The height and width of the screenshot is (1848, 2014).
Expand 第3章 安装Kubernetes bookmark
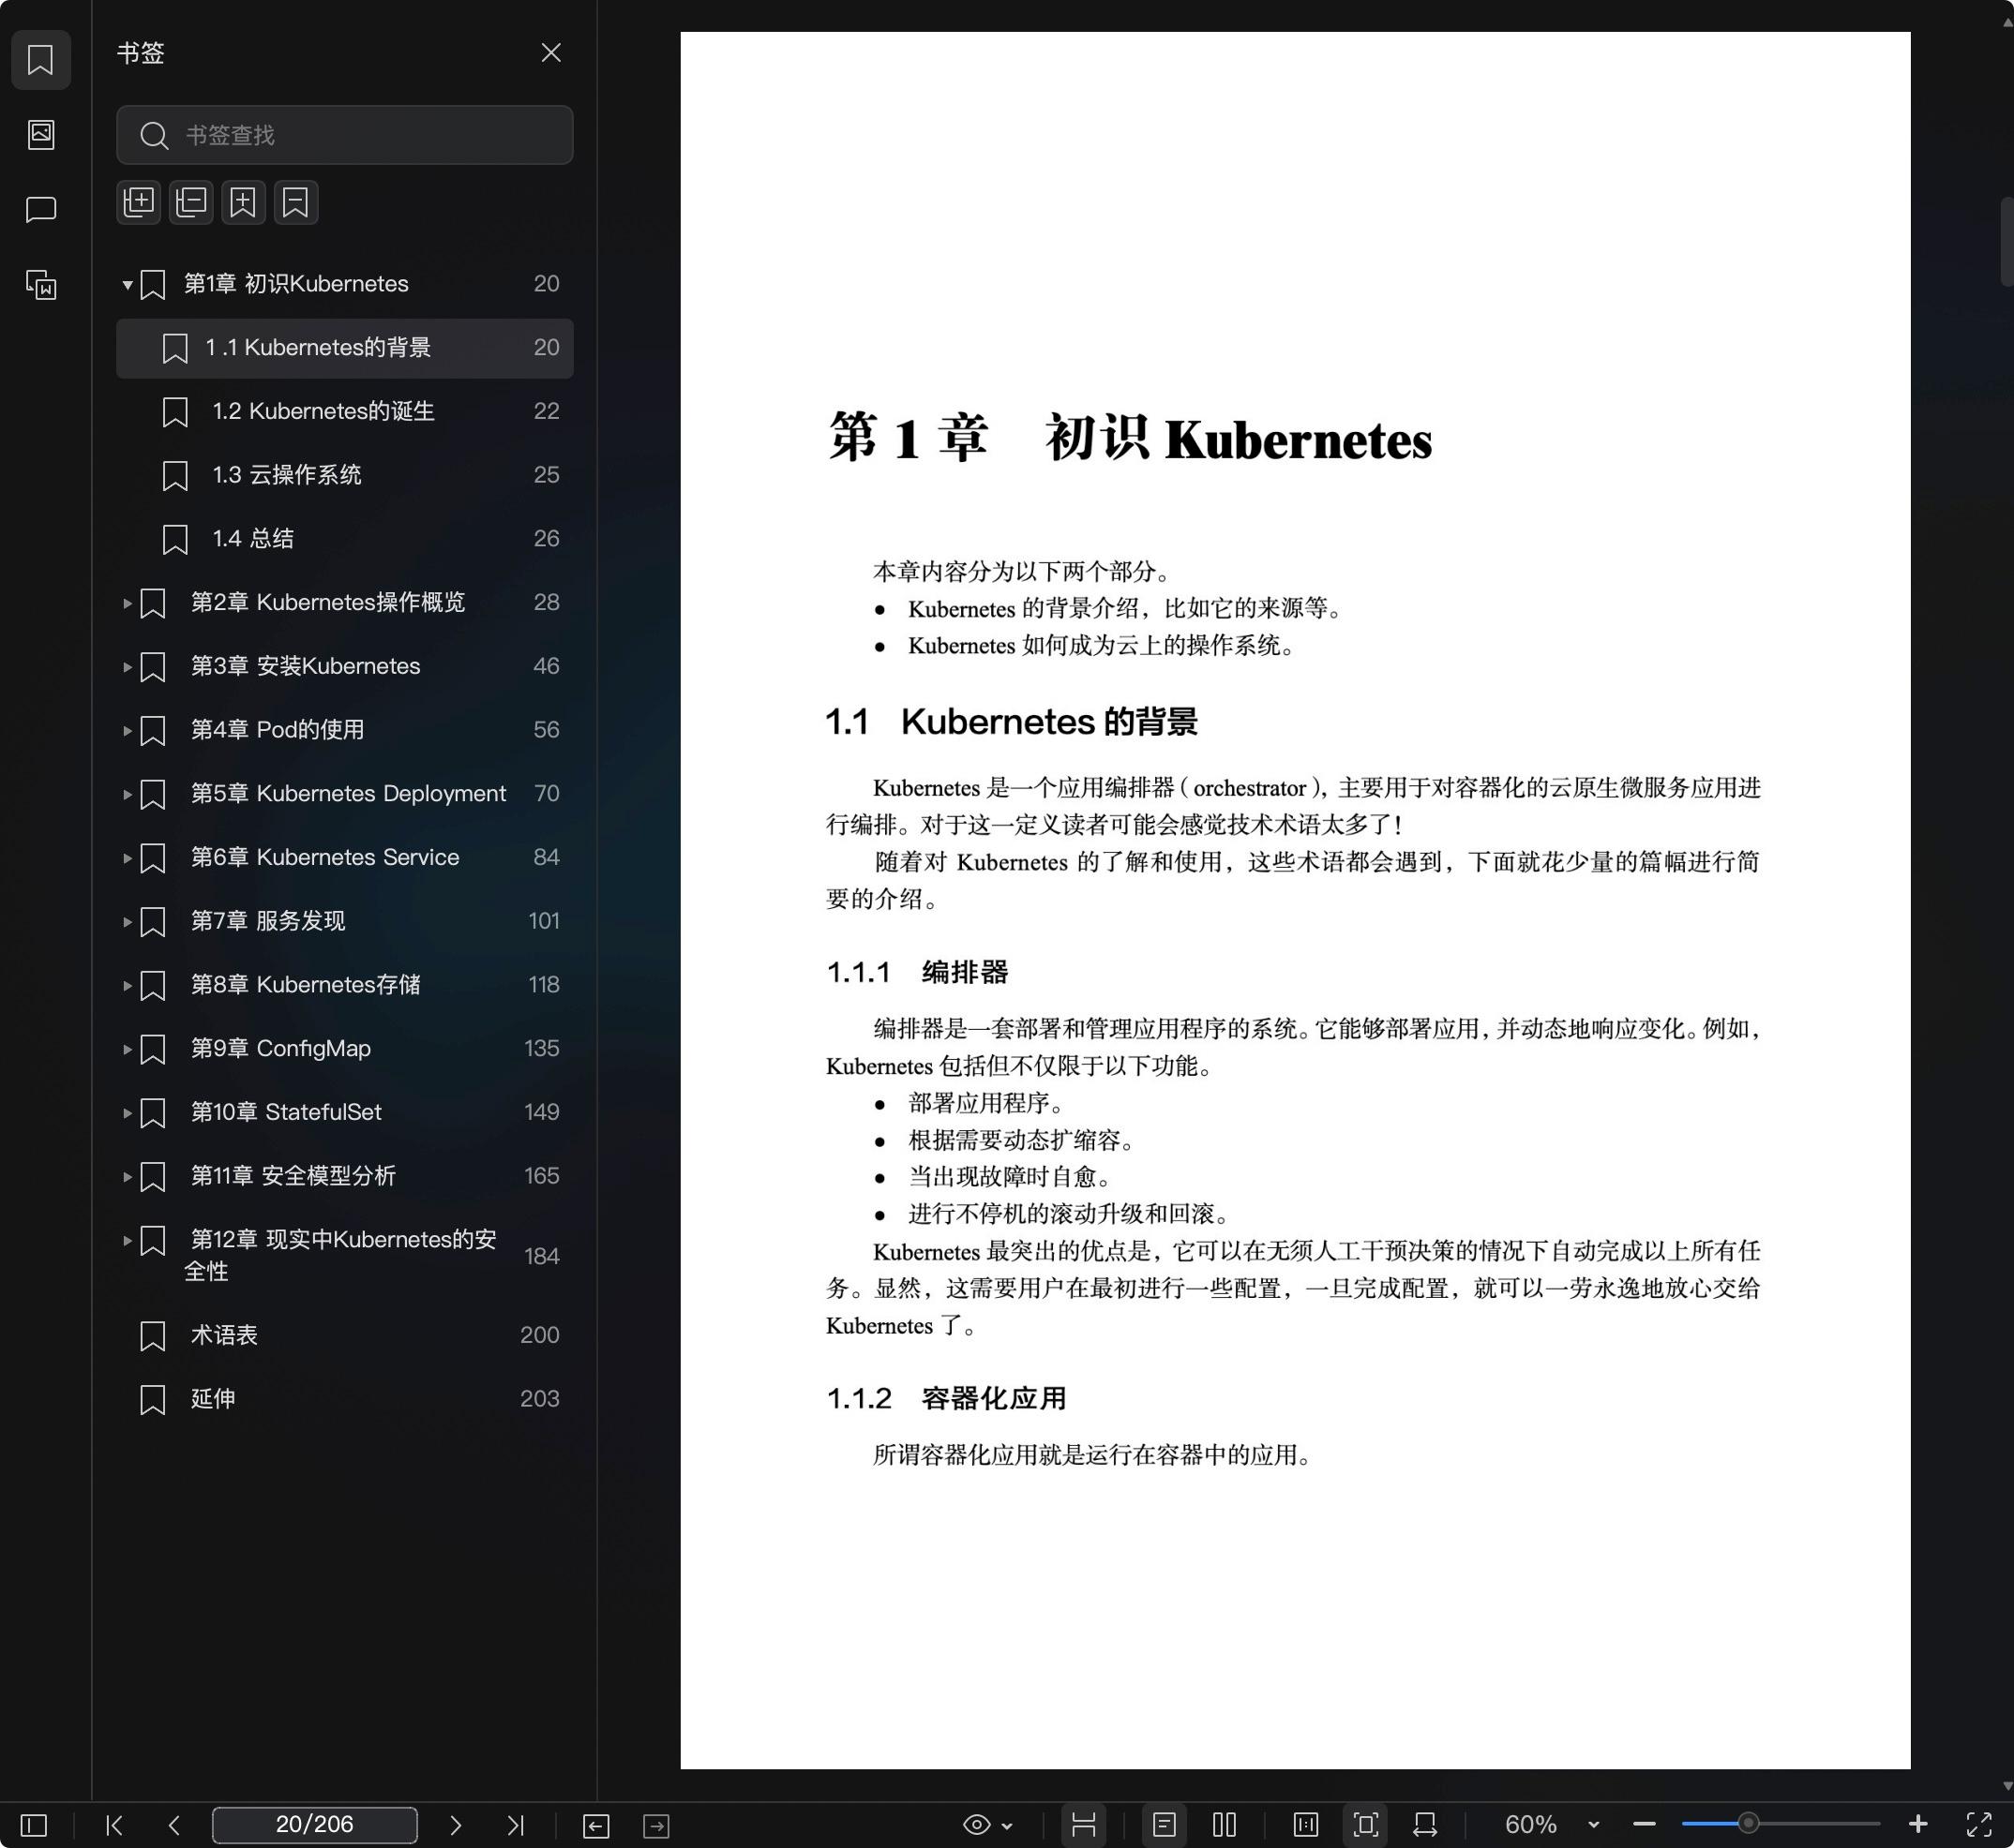tap(128, 667)
